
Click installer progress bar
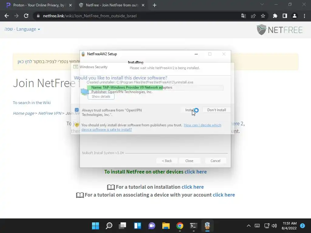click(x=155, y=87)
